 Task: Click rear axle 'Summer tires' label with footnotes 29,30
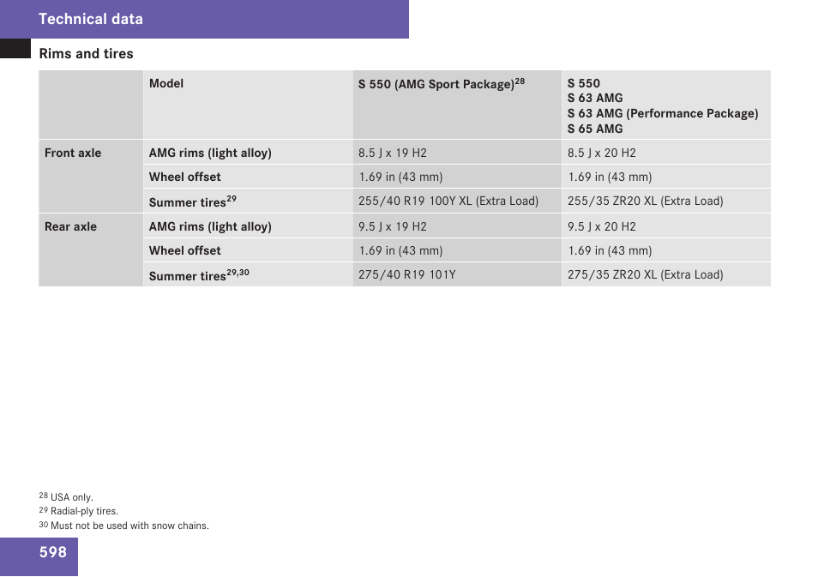(199, 275)
